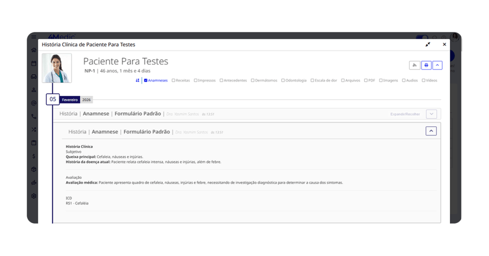Open the calendar icon in left sidebar
The image size is (489, 256).
(x=34, y=63)
